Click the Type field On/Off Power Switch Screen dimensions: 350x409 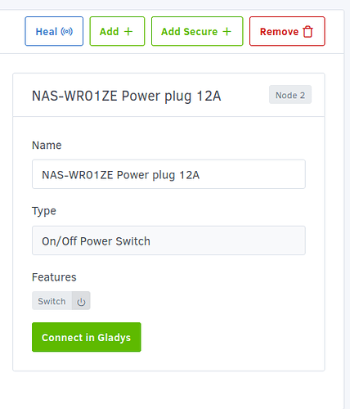(x=168, y=240)
